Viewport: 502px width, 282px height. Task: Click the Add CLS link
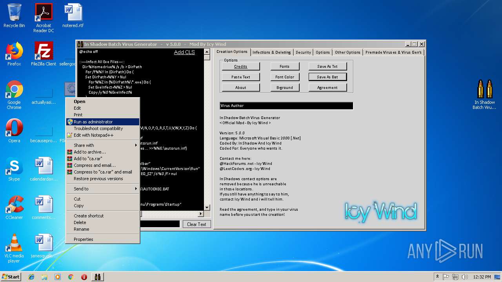pos(184,52)
